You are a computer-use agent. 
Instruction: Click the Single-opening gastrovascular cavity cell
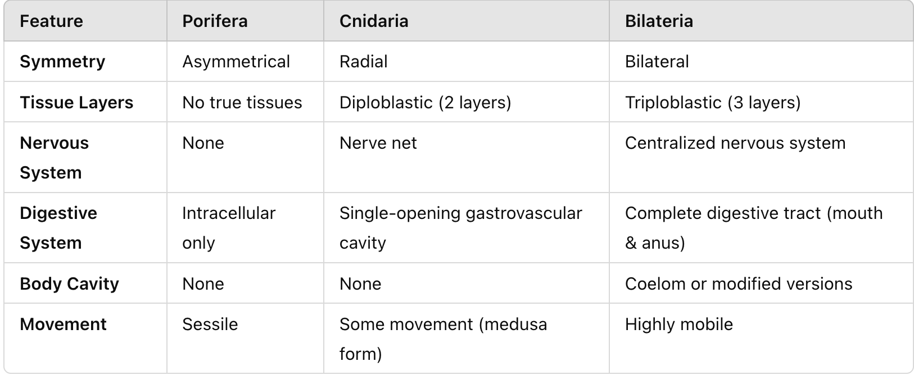(x=460, y=228)
